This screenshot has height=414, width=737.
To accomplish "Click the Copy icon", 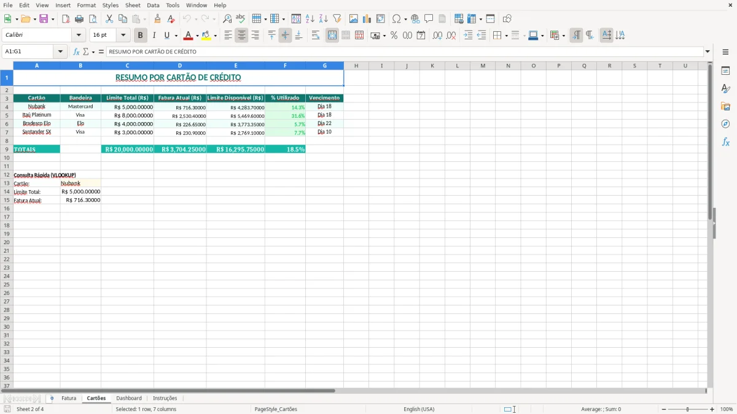I will click(x=123, y=19).
